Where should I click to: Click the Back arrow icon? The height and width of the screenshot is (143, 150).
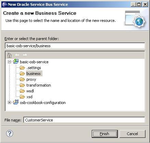(x=17, y=55)
